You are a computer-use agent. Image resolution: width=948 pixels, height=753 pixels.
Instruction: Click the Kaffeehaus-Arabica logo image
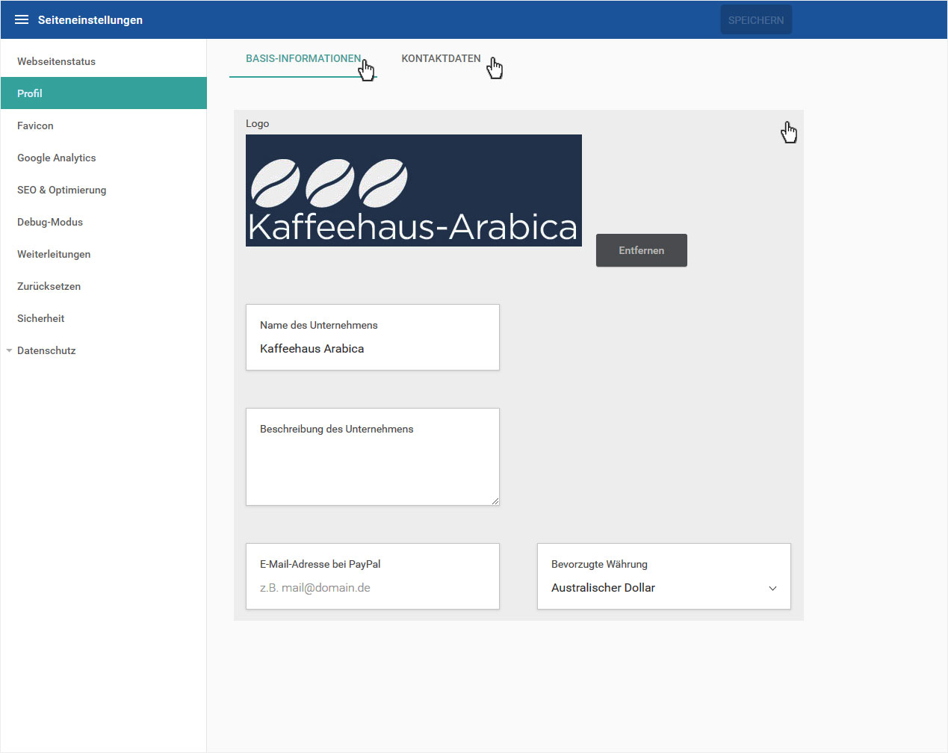[x=414, y=190]
